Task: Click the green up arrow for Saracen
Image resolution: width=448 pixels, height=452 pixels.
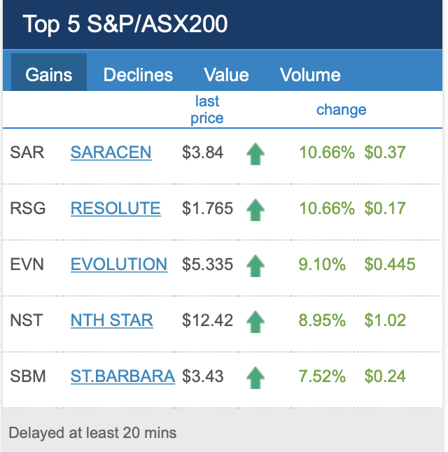Action: point(255,153)
